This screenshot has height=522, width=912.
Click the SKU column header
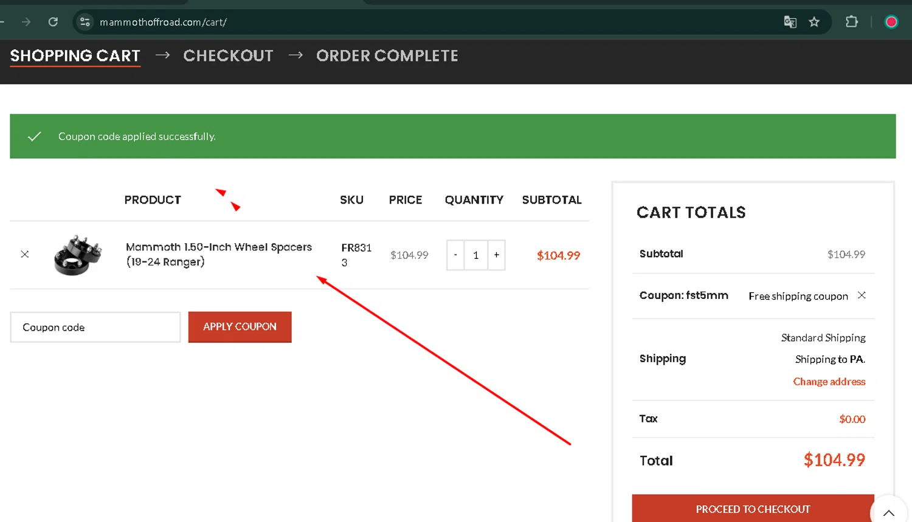tap(351, 200)
